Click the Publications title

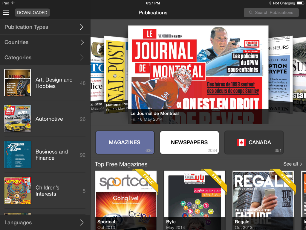tap(153, 13)
